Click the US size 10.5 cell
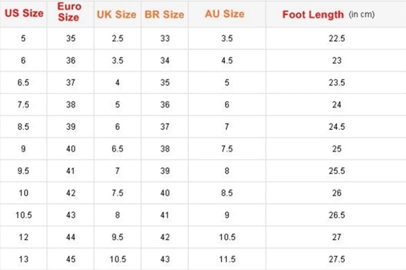The image size is (406, 270). tap(23, 215)
